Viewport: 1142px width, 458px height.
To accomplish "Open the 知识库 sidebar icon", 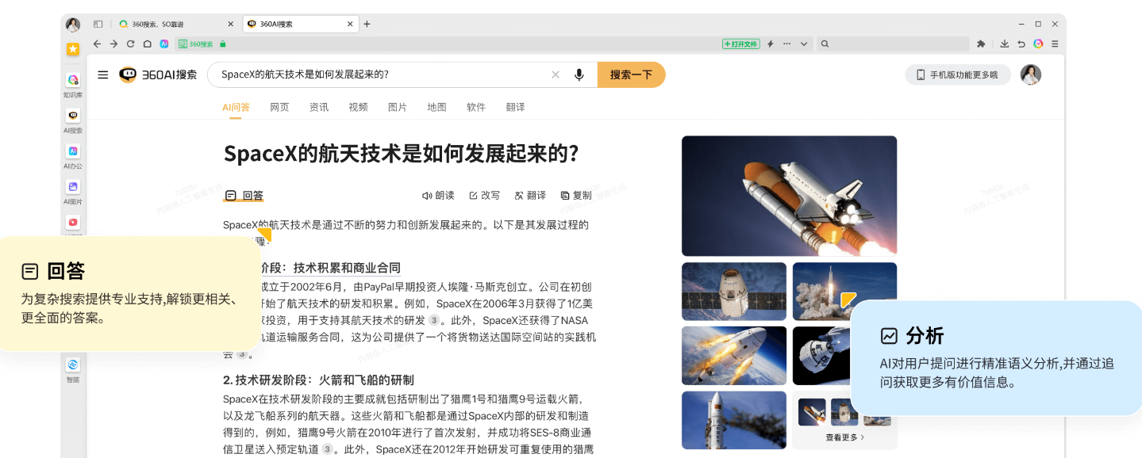I will 73,80.
